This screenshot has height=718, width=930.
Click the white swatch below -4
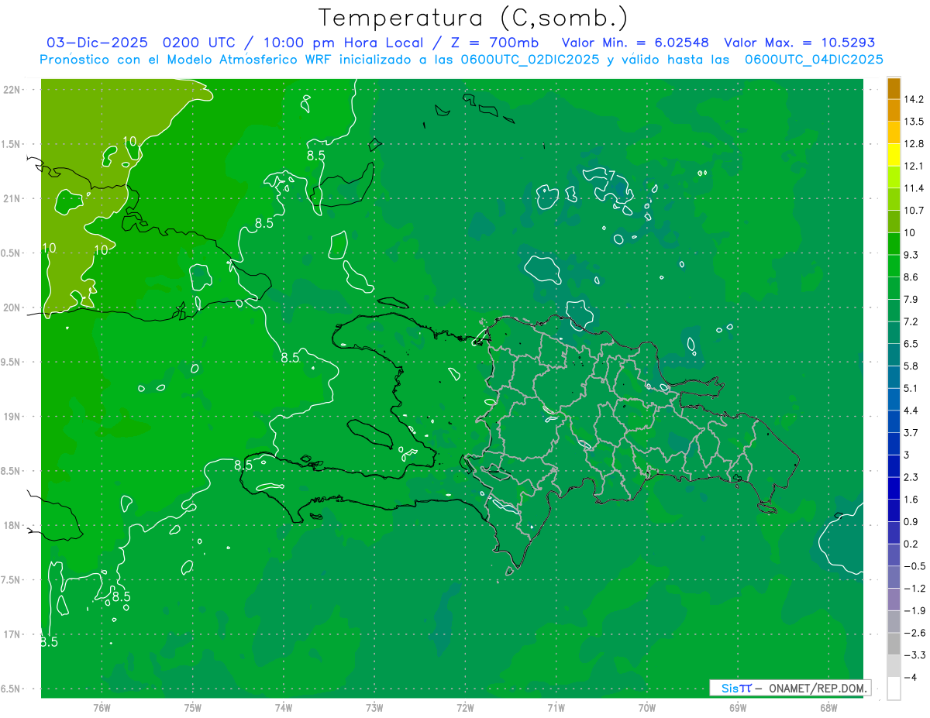pyautogui.click(x=894, y=689)
